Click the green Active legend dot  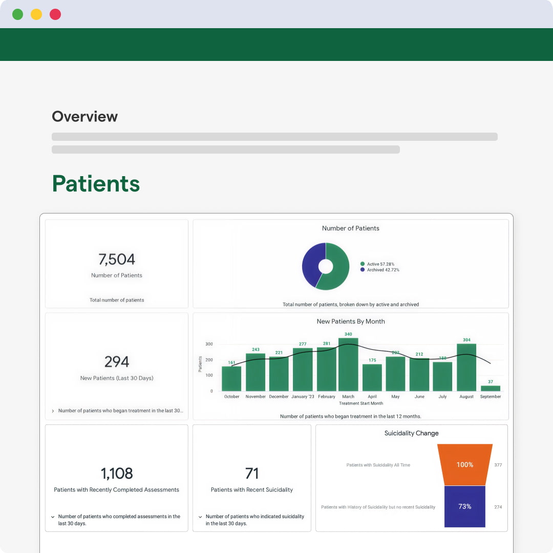point(363,264)
